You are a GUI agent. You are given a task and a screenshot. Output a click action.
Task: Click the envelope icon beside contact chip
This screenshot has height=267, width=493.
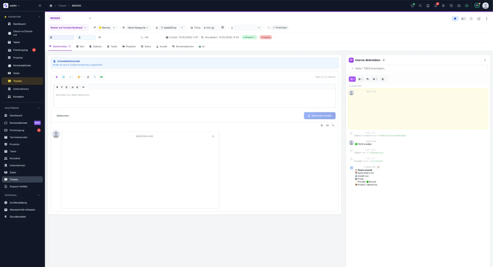100,37
